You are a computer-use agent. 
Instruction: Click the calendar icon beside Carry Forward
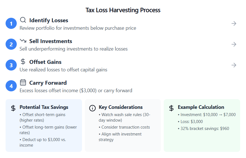click(x=23, y=82)
